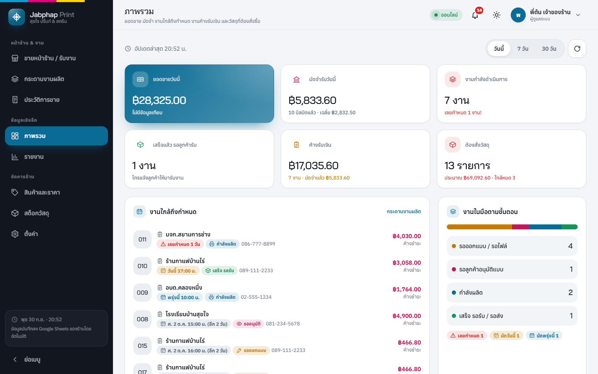
Task: Toggle light/dark theme sun icon
Action: (x=496, y=15)
